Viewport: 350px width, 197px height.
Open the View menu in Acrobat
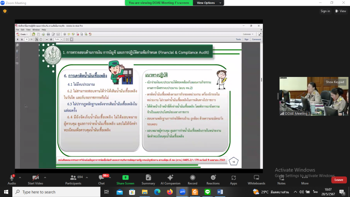[28, 30]
